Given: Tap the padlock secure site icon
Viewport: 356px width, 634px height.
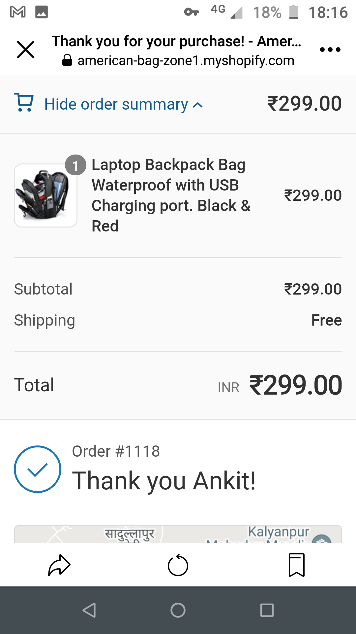Looking at the screenshot, I should point(67,60).
